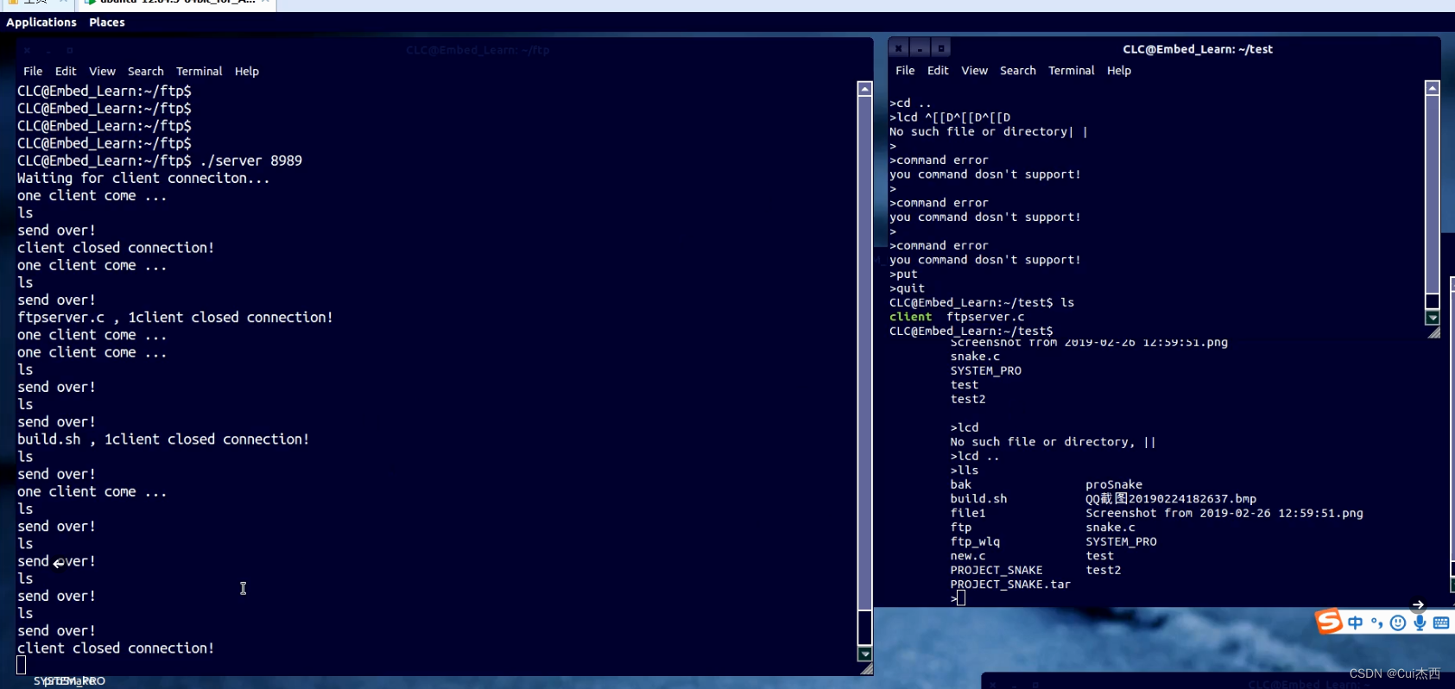
Task: Click 'QQ截图20190224182637.bmp' file name
Action: tap(1171, 498)
